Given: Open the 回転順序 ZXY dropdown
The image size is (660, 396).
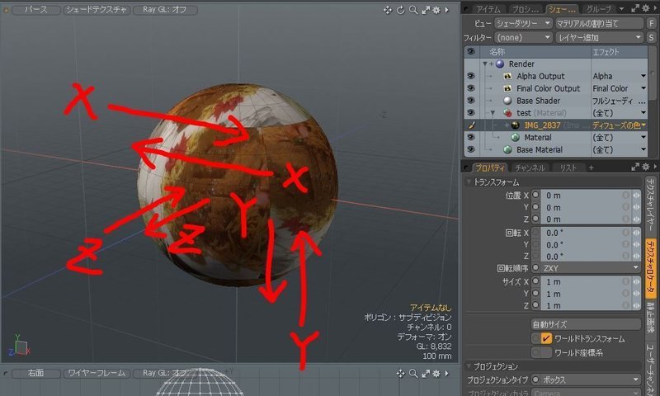Looking at the screenshot, I should [590, 268].
